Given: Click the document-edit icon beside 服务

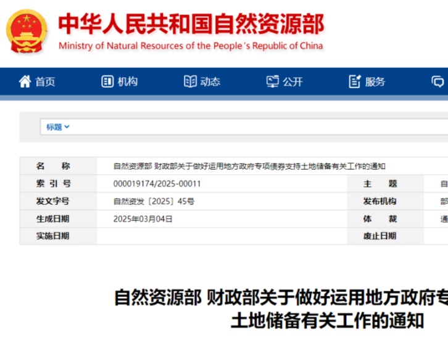Looking at the screenshot, I should click(x=355, y=81).
